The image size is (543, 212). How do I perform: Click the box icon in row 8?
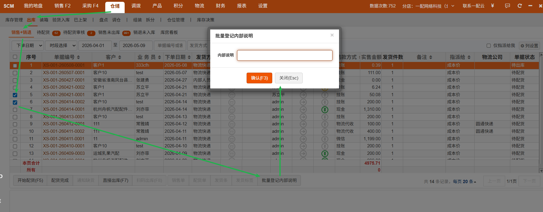point(232,117)
